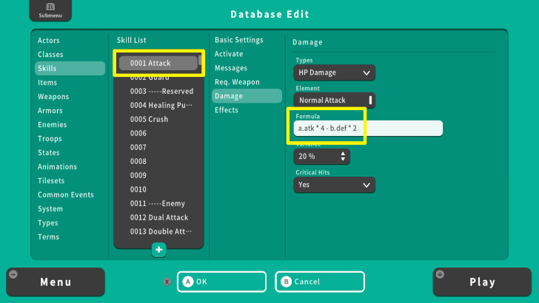539x303 pixels.
Task: Click the minus icon on the Menu button
Action: coord(13,274)
